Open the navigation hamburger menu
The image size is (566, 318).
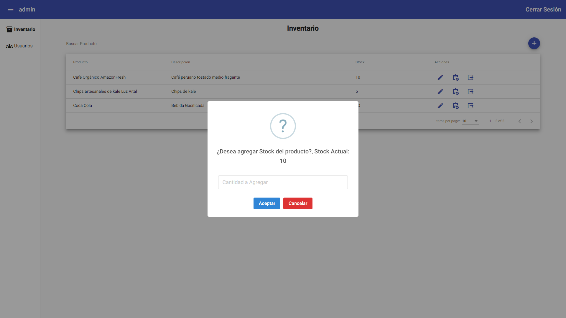[x=11, y=9]
